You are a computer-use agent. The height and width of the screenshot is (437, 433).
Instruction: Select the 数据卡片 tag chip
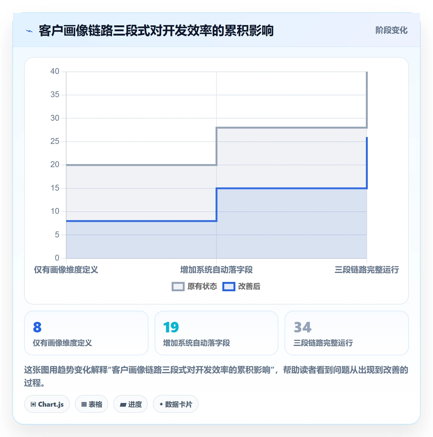pyautogui.click(x=175, y=404)
